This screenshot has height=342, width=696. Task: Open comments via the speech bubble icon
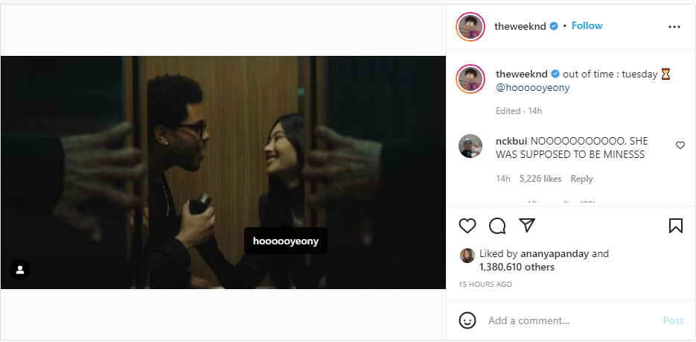pos(497,226)
